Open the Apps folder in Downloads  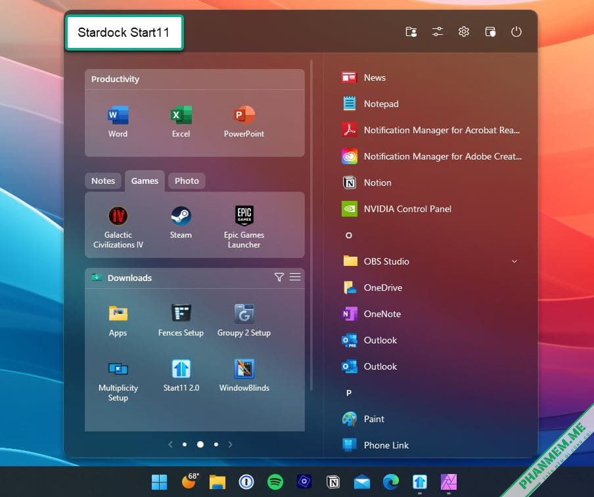pyautogui.click(x=118, y=320)
